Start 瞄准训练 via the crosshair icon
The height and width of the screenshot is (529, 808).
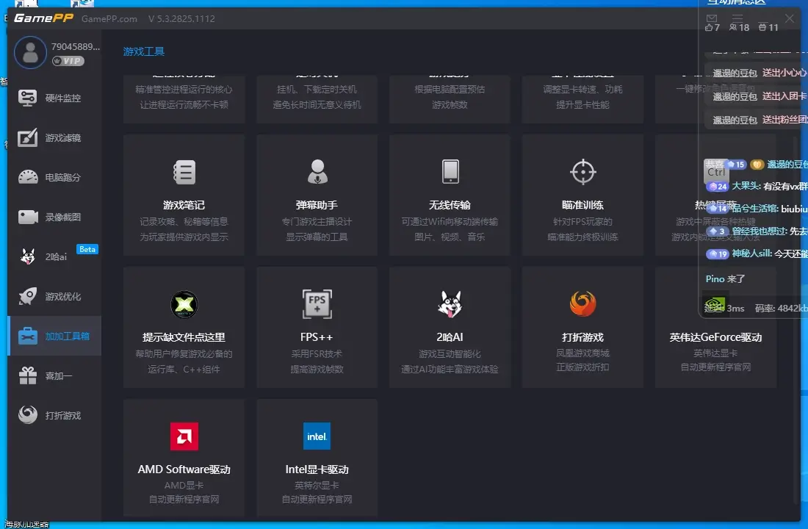583,172
